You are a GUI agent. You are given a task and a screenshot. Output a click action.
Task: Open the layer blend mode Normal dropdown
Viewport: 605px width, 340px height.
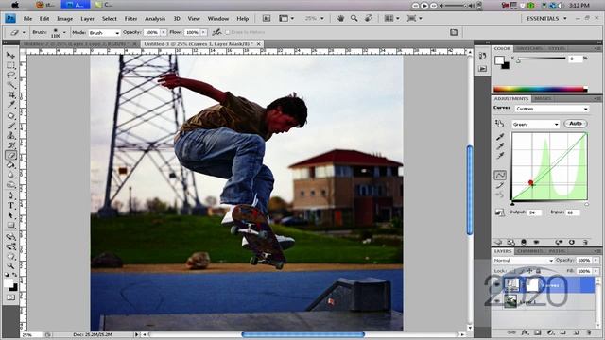point(524,261)
